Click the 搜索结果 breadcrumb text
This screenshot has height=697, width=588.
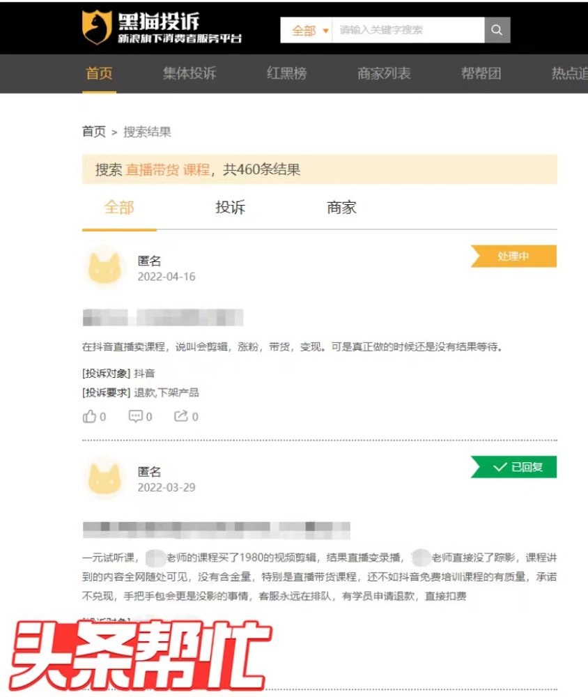click(147, 132)
